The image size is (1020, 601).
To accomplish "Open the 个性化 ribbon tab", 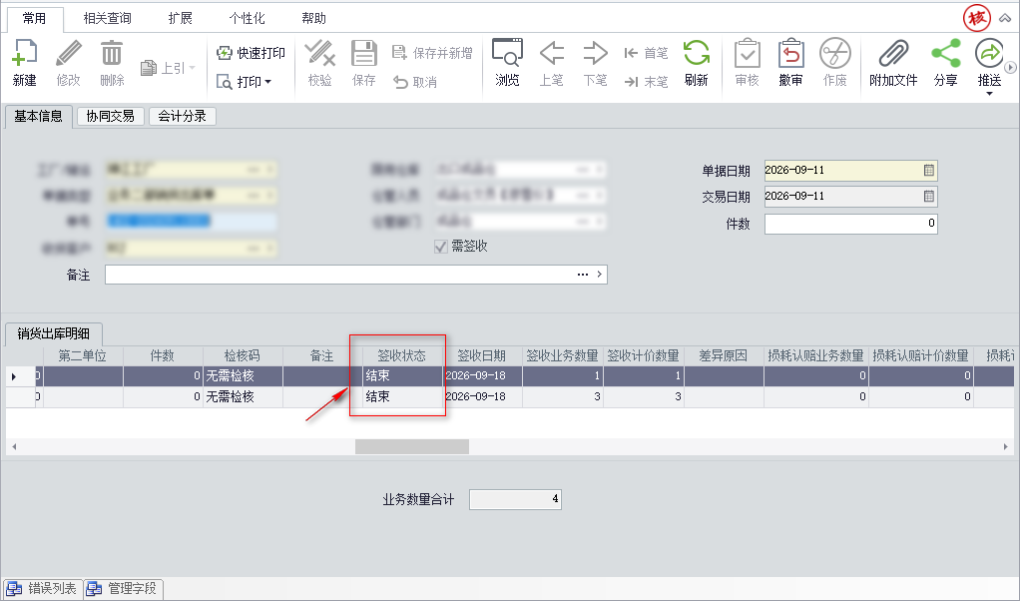I will tap(248, 18).
